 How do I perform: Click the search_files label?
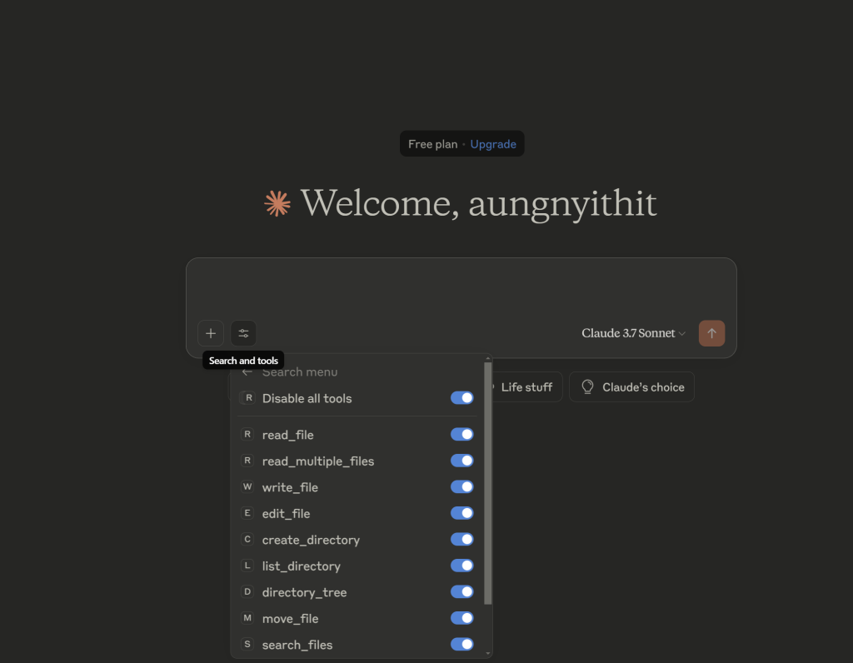tap(297, 645)
